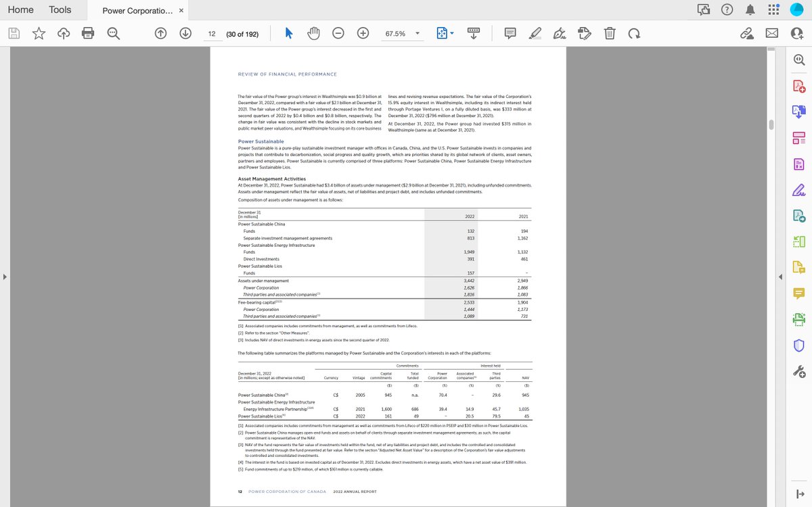Zoom in with the plus button
The width and height of the screenshot is (812, 507).
tap(363, 33)
